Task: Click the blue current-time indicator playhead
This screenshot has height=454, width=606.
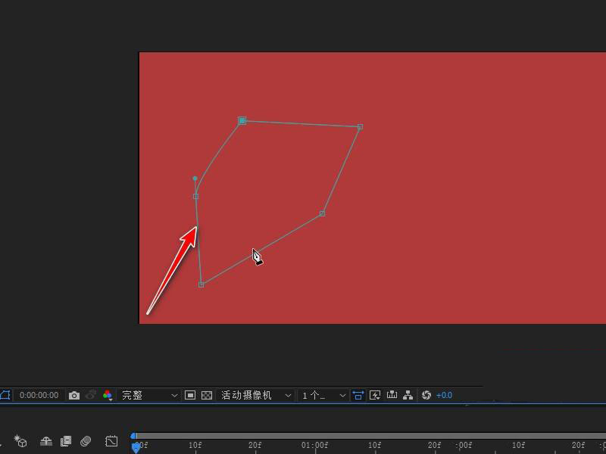Action: [136, 448]
